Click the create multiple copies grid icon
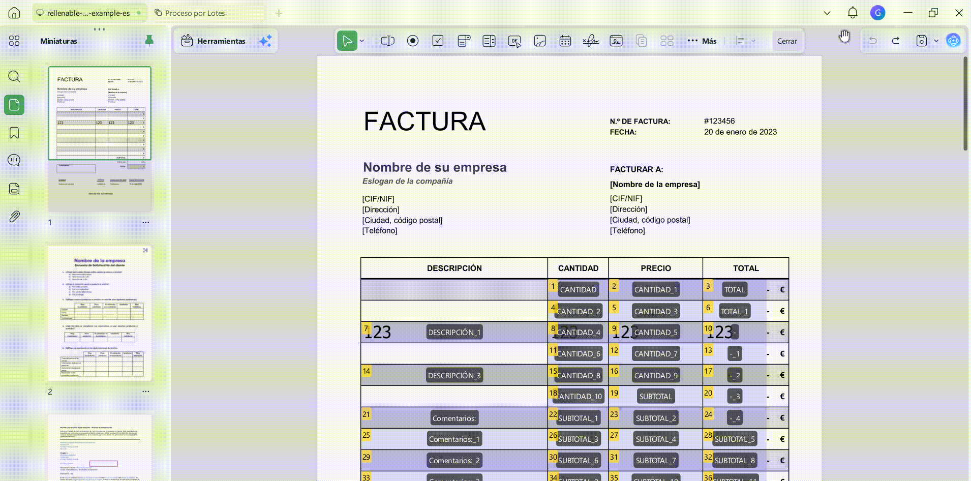The width and height of the screenshot is (971, 481). coord(667,41)
